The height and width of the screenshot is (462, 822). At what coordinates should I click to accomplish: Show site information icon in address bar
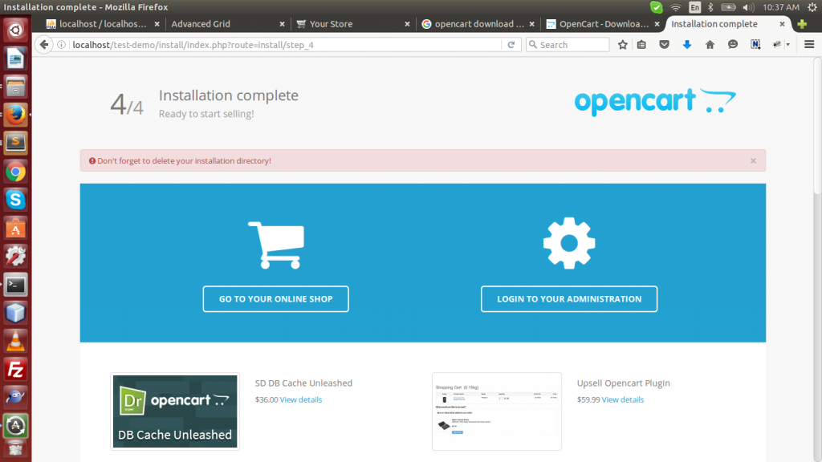point(61,45)
